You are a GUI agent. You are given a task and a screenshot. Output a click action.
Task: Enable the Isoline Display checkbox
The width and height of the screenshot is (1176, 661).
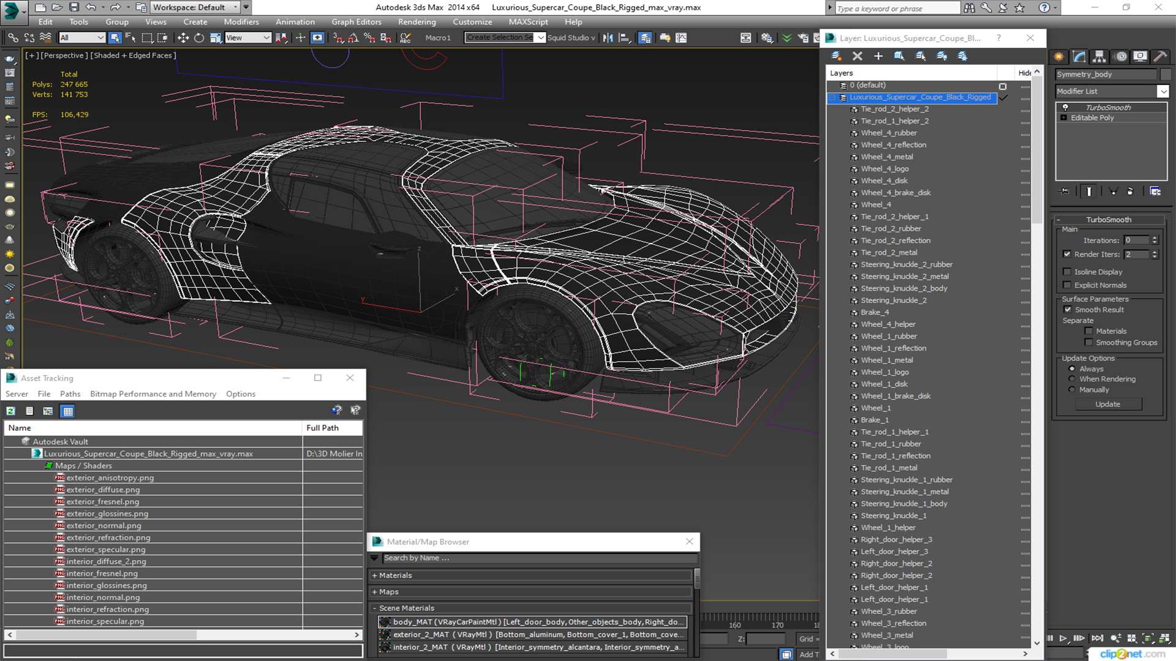(1067, 272)
